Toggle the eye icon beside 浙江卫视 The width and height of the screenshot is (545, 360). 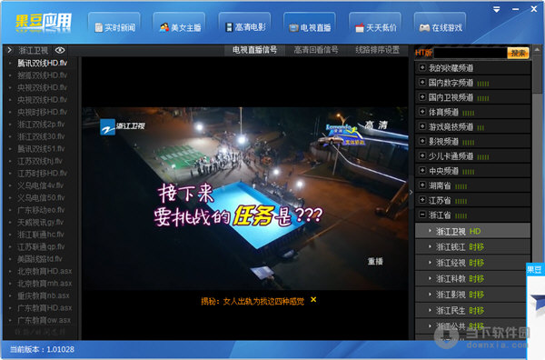click(x=60, y=50)
